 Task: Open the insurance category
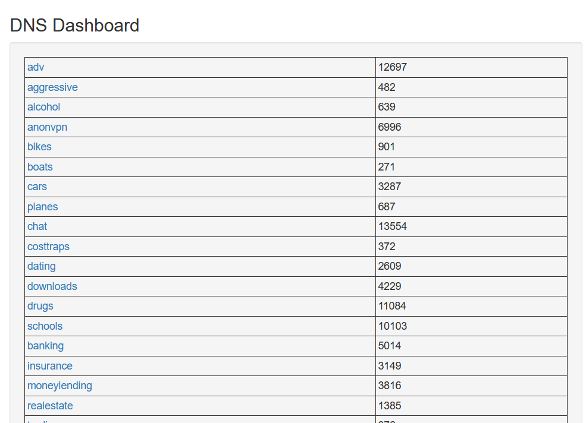click(x=49, y=366)
